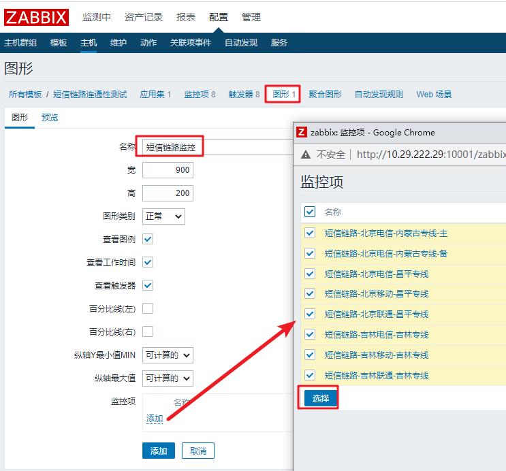
Task: Click the 添加 link under 监控项
Action: point(155,419)
